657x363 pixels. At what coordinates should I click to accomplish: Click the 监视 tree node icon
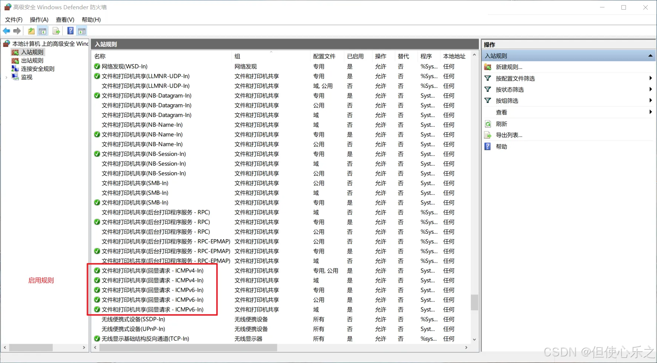coord(15,77)
